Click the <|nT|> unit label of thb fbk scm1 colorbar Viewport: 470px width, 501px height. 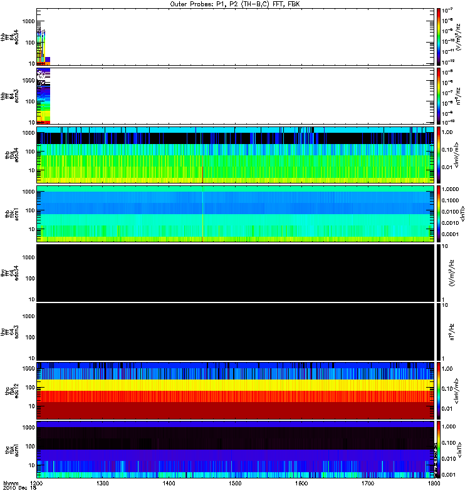coord(462,214)
